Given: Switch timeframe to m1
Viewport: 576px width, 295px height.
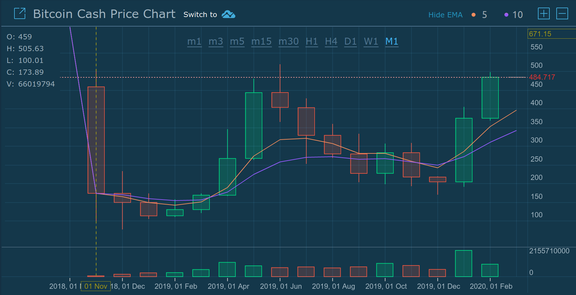Looking at the screenshot, I should click(194, 42).
